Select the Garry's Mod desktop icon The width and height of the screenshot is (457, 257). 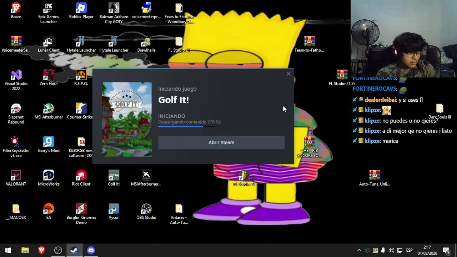49,145
